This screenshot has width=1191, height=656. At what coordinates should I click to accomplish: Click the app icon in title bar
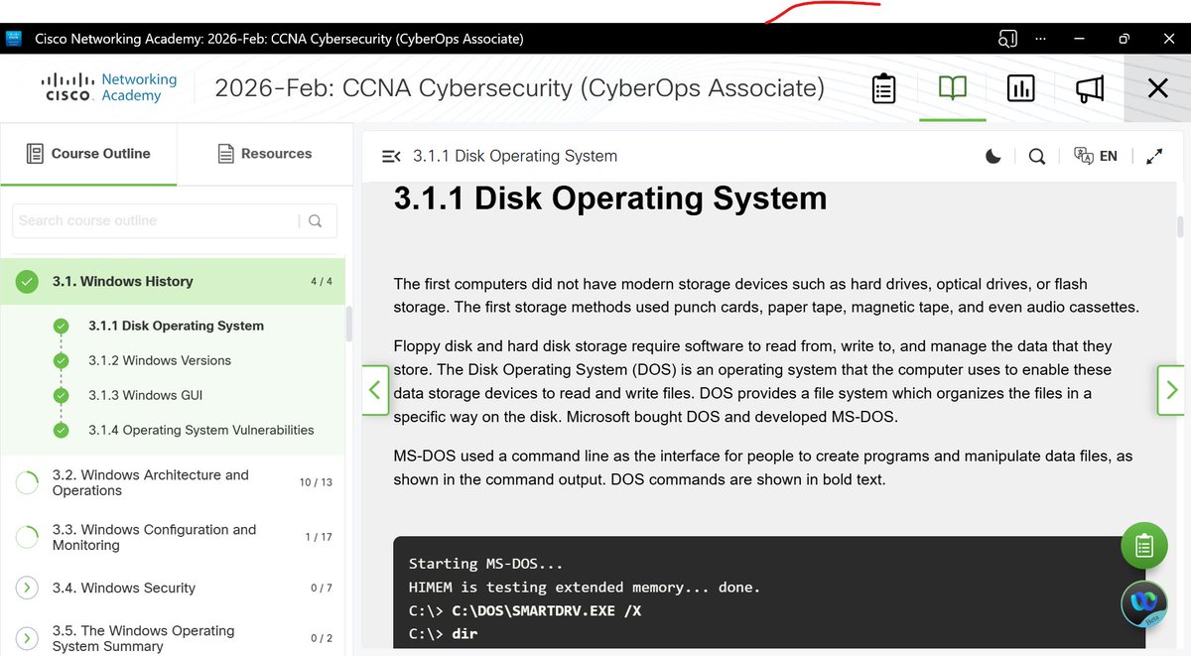tap(15, 39)
